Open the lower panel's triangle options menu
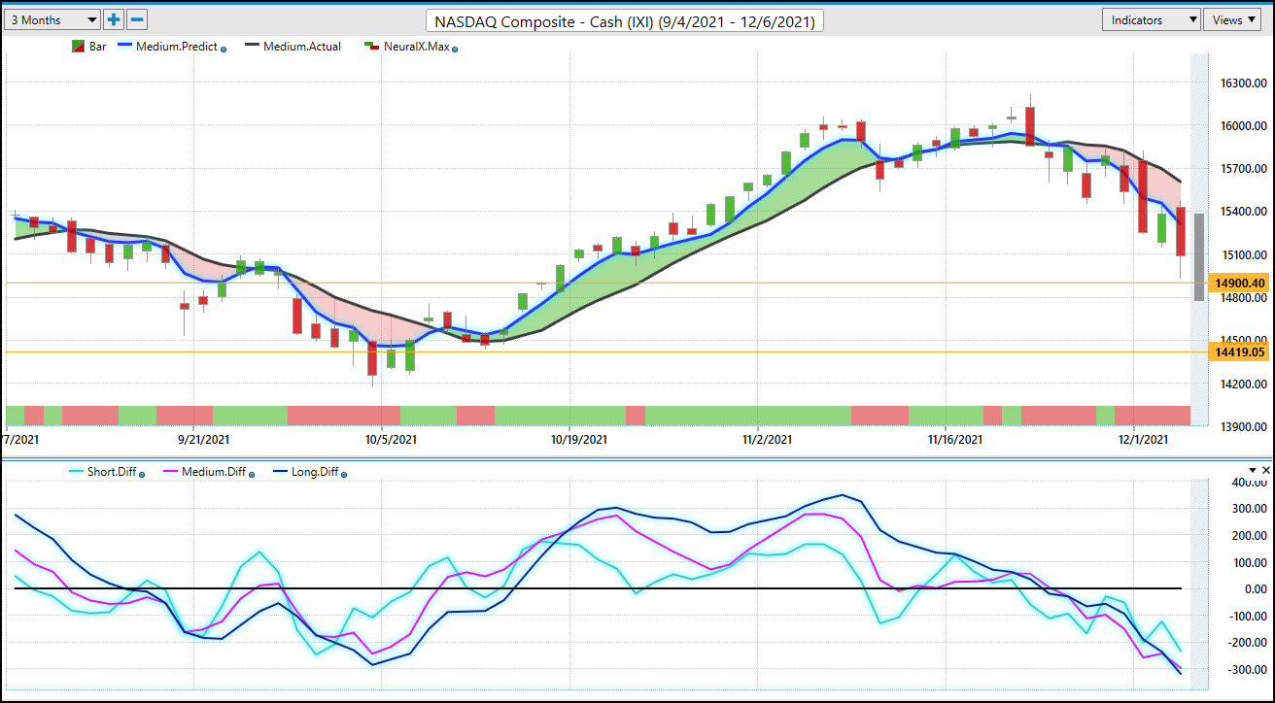This screenshot has height=703, width=1275. (x=1251, y=470)
